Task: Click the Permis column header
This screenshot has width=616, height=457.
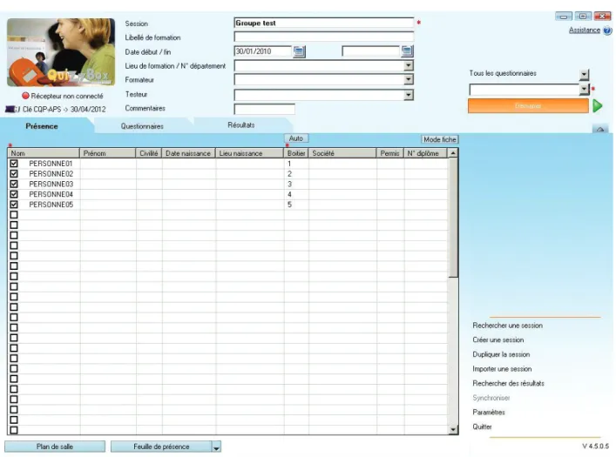Action: [390, 153]
